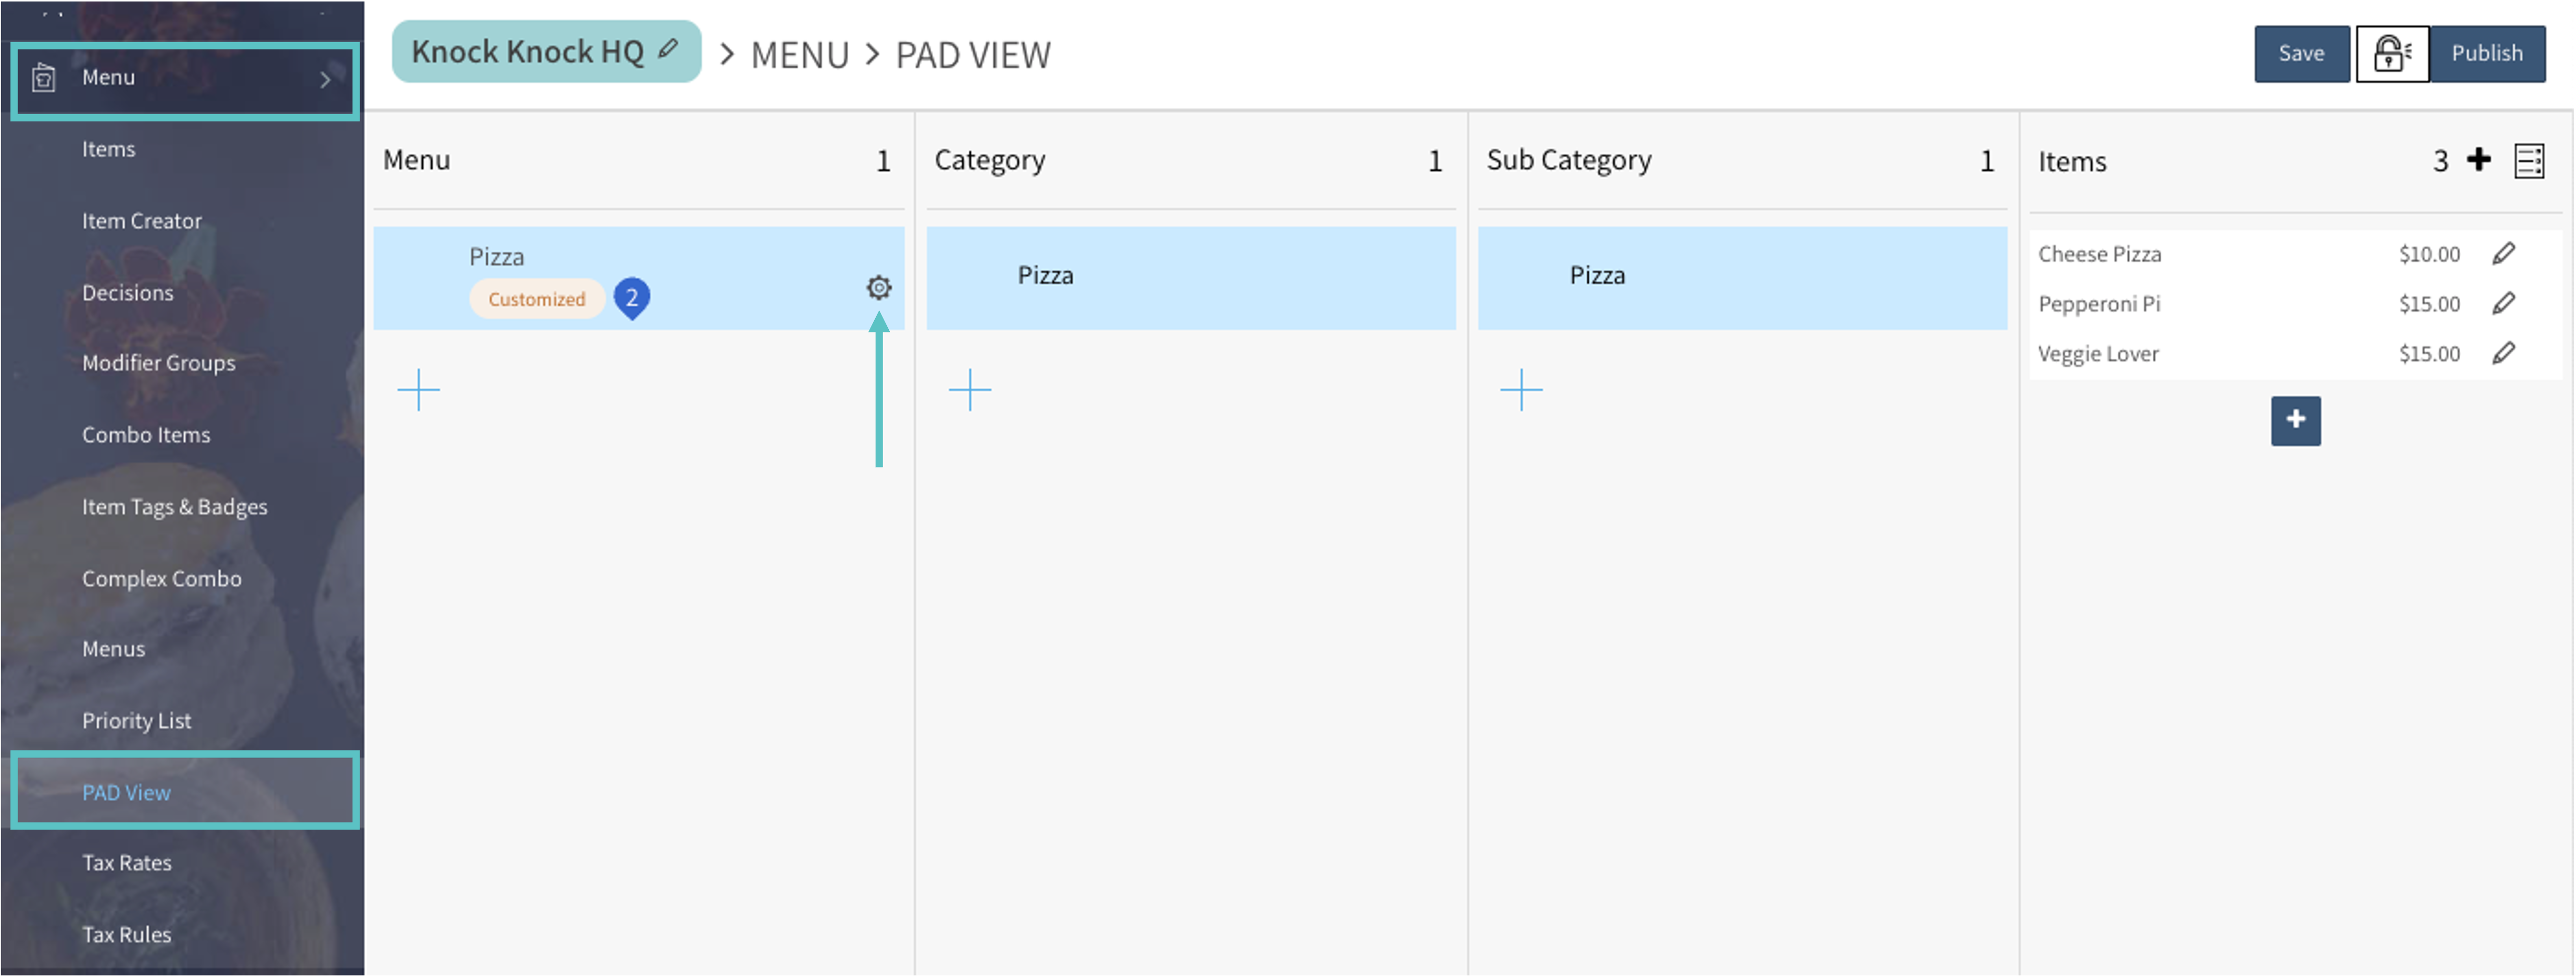Click blue square add item button
The height and width of the screenshot is (976, 2576).
coord(2295,421)
